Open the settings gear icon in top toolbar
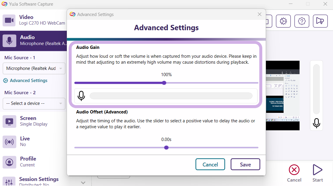 pos(283,21)
